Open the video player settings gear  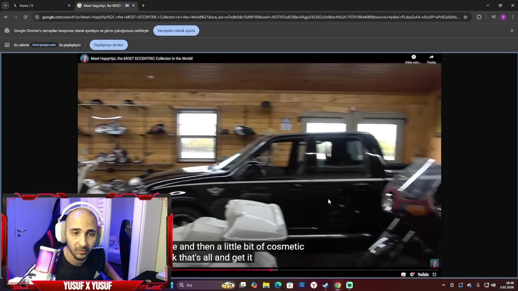tap(412, 274)
